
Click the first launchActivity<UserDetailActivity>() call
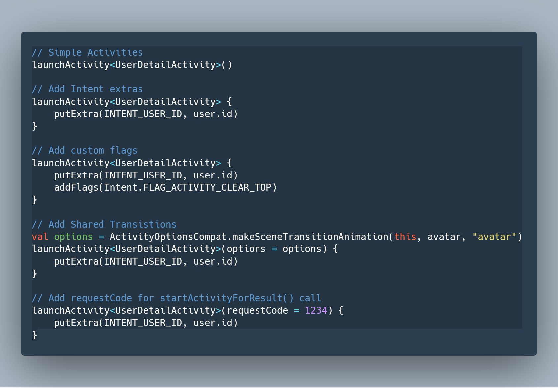tap(132, 65)
